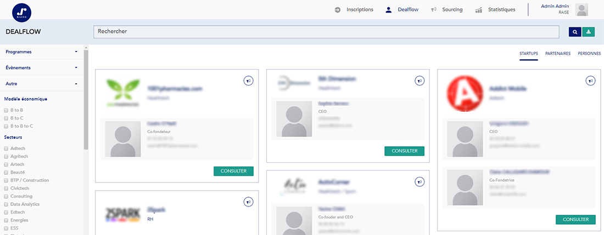The height and width of the screenshot is (235, 604).
Task: Toggle the Data Analytics checkbox
Action: pos(6,204)
